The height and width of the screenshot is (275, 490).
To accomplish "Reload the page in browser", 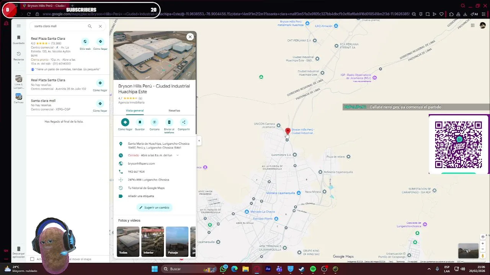I will [29, 14].
